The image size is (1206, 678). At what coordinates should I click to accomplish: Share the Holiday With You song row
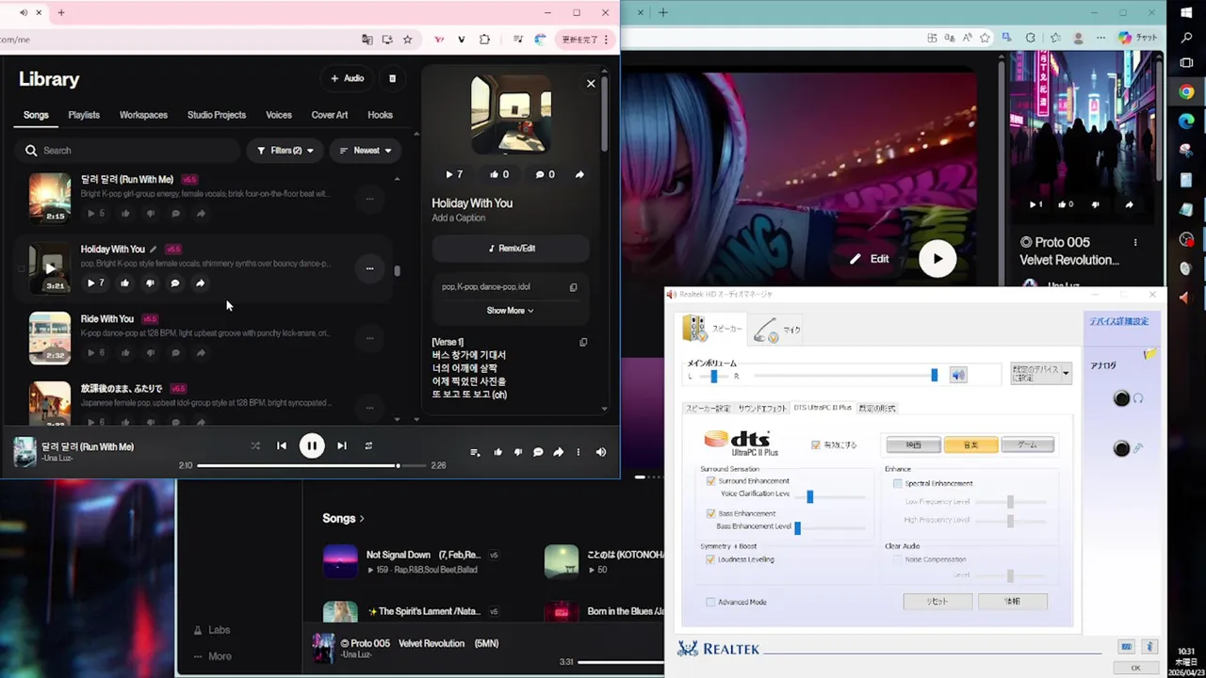(x=200, y=282)
